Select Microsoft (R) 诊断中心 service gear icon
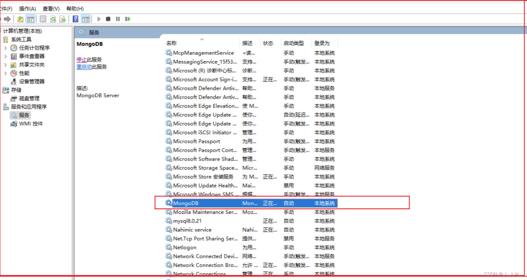This screenshot has height=280, width=527. [x=169, y=70]
